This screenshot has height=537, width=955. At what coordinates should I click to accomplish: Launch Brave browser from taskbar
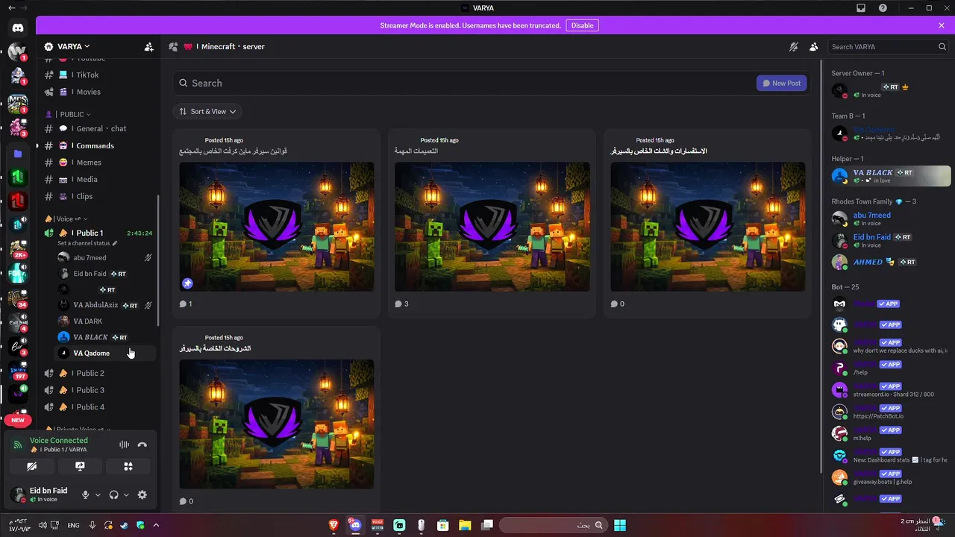coord(334,525)
